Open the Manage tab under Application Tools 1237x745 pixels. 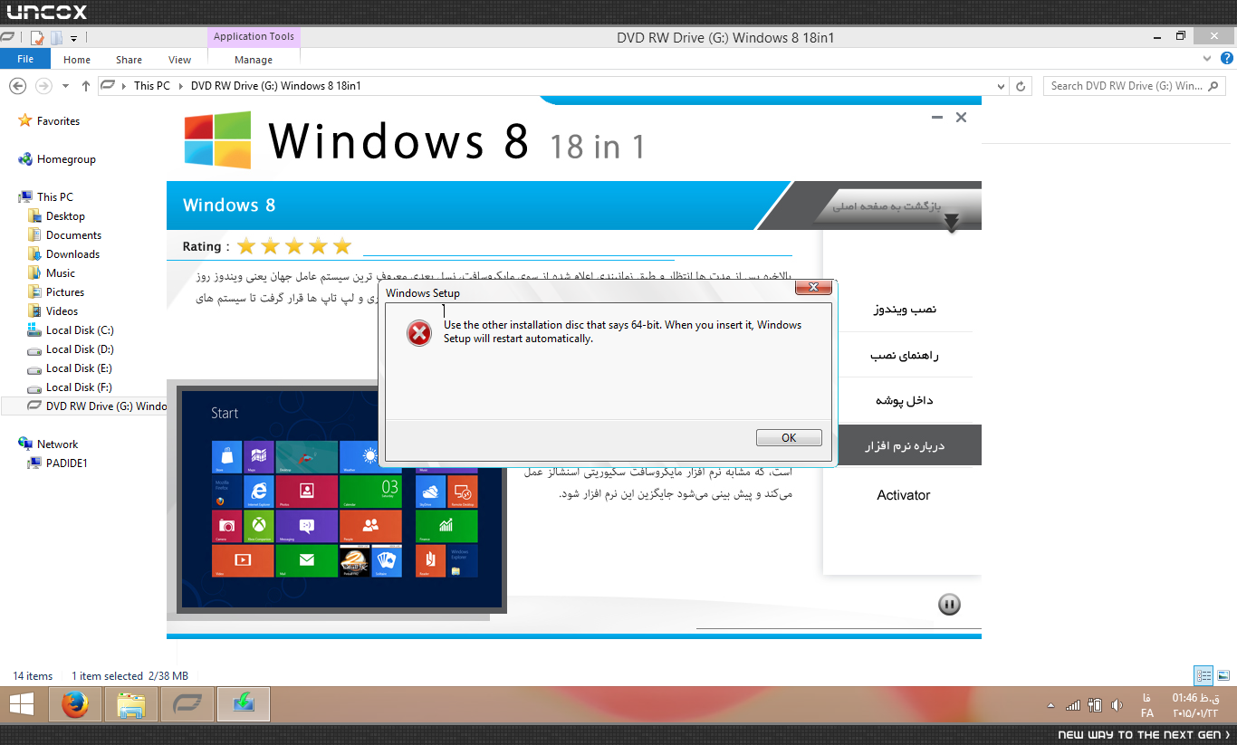(x=254, y=60)
